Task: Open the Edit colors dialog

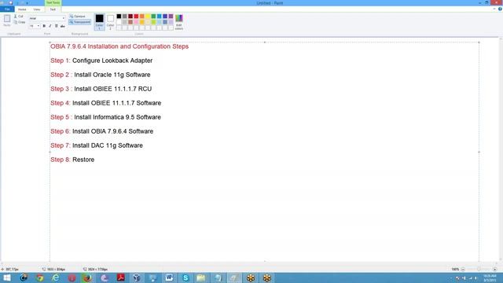Action: coord(179,22)
